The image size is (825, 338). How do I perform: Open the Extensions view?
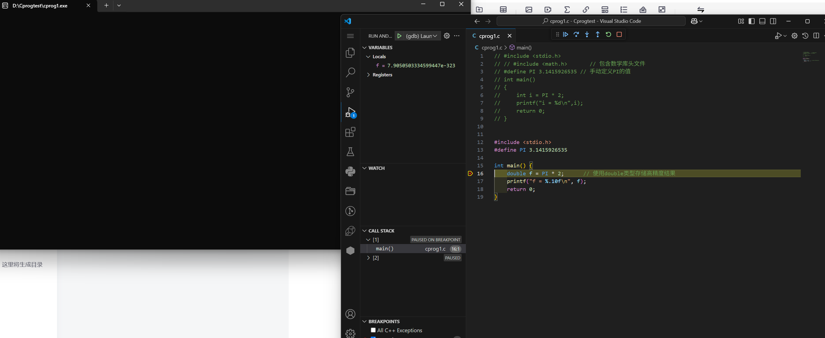tap(350, 132)
